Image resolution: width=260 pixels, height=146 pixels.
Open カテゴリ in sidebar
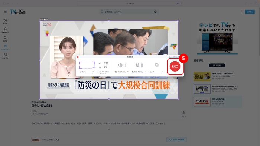[x=5, y=56]
